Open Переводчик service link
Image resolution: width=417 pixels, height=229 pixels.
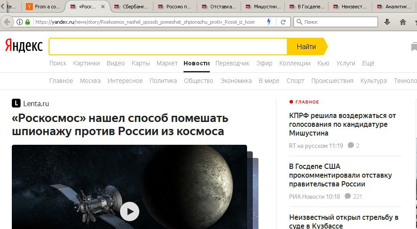click(x=233, y=63)
